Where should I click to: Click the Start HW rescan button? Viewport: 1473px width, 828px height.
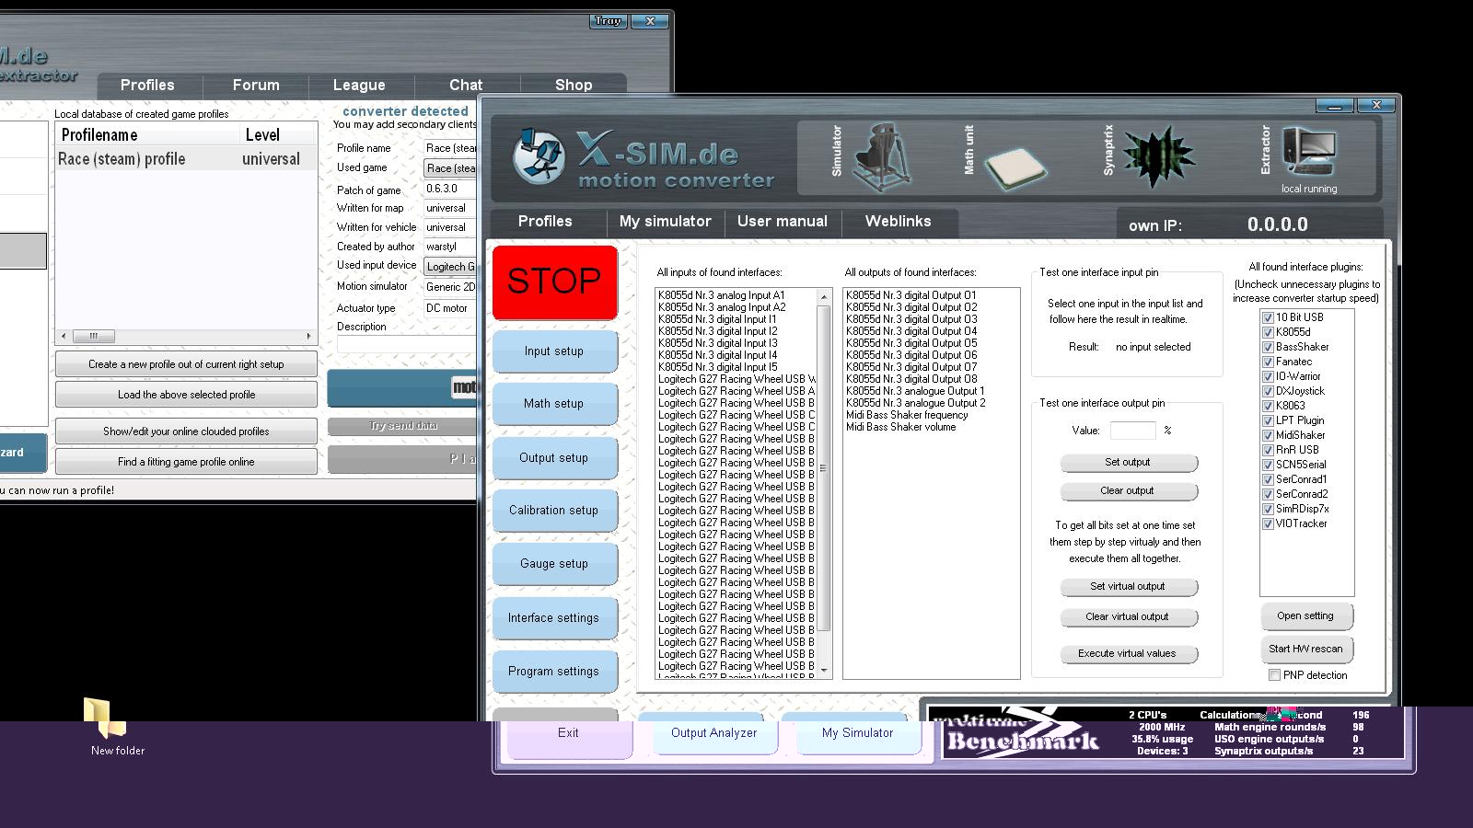click(1305, 649)
